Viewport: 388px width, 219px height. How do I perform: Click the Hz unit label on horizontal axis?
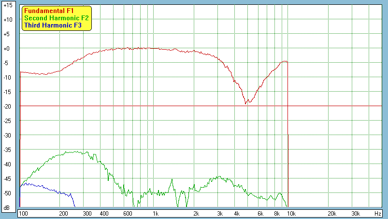(378, 213)
